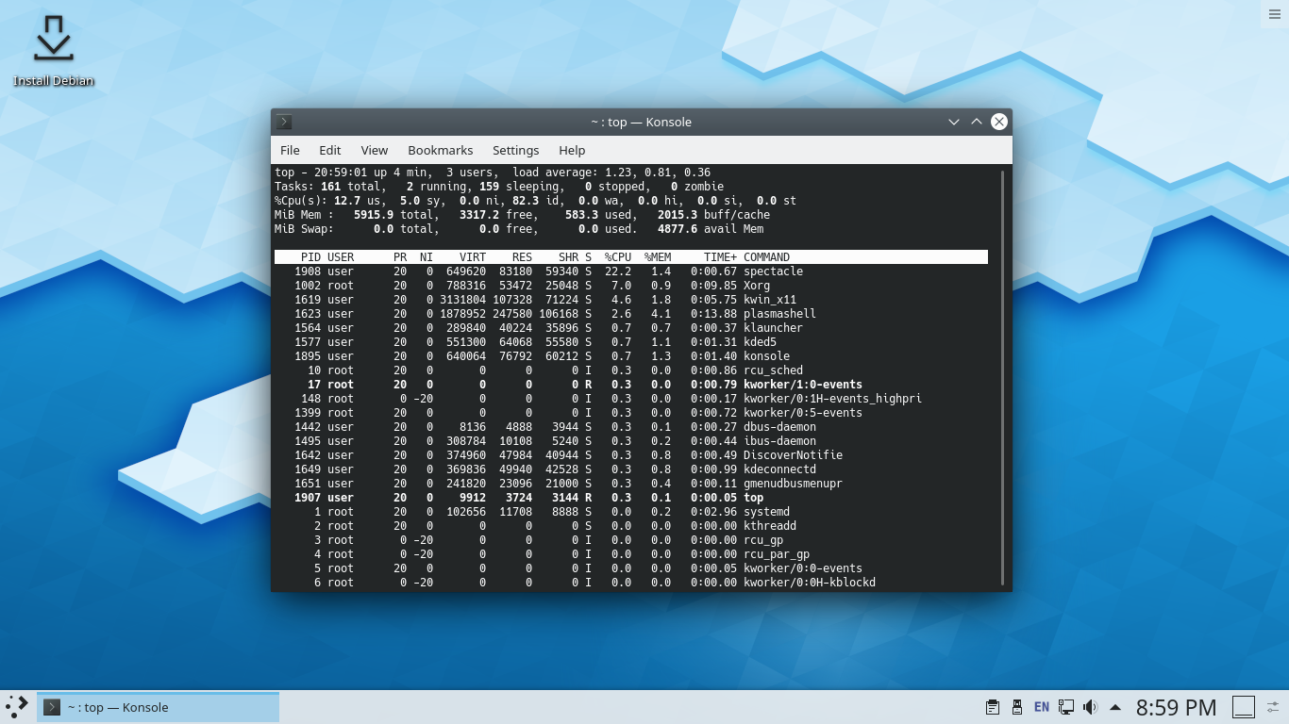Click the sliders control icon at panel's far right

point(1273,706)
